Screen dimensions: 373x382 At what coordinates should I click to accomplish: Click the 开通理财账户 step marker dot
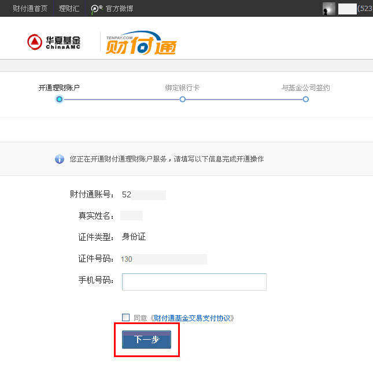click(x=60, y=100)
